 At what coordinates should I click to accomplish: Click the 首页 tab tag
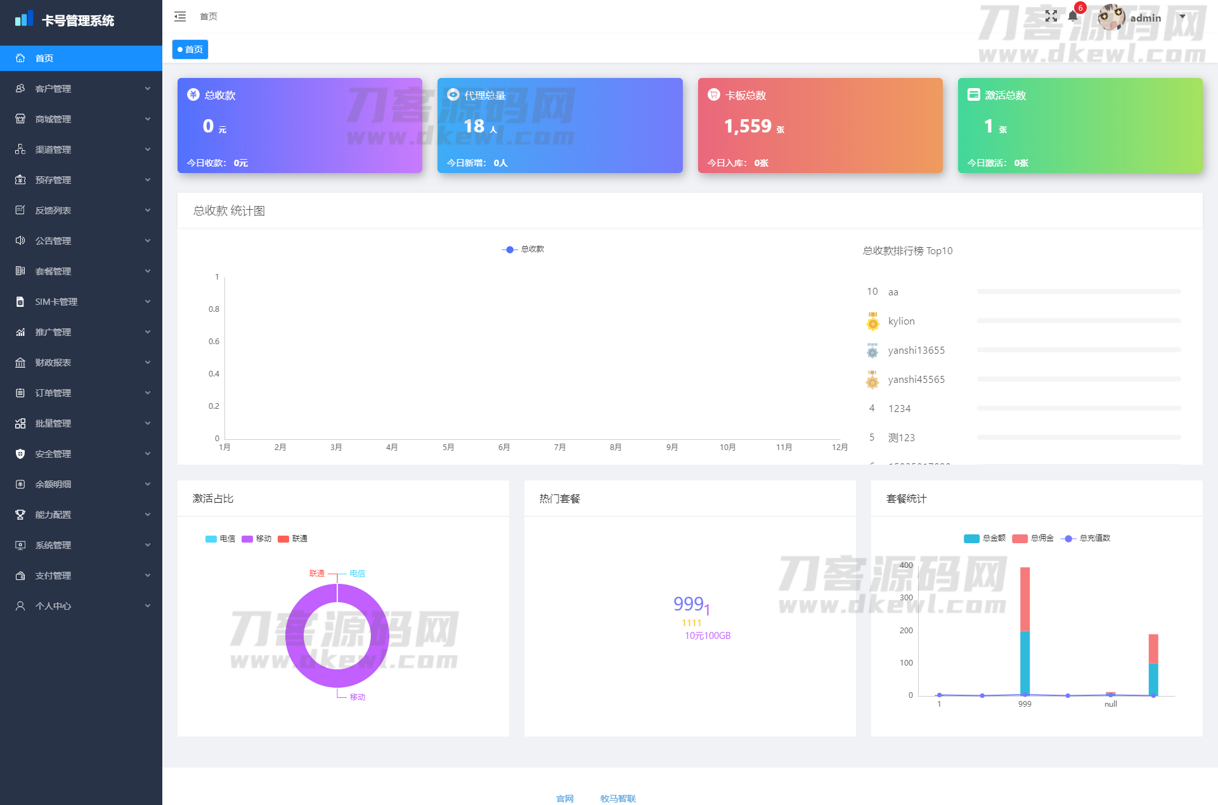190,49
